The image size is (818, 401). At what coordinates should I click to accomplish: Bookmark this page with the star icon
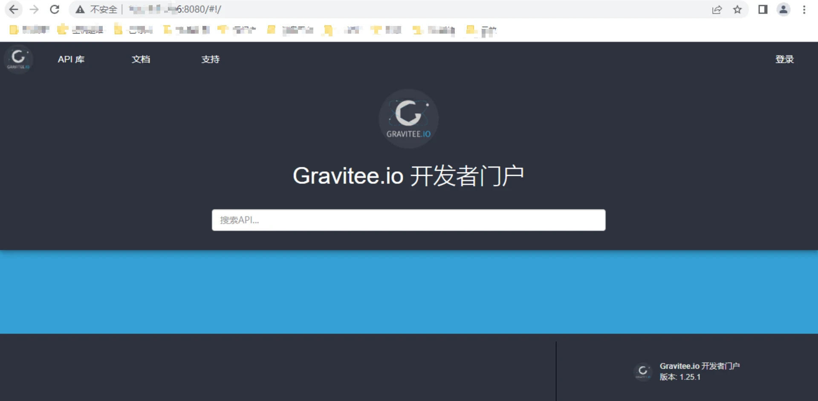point(737,9)
